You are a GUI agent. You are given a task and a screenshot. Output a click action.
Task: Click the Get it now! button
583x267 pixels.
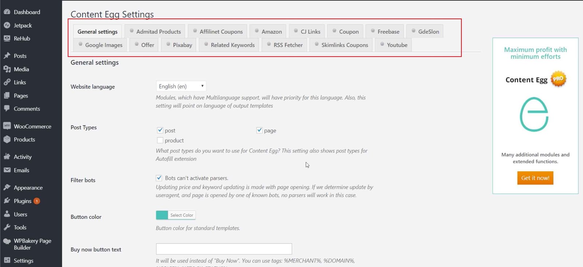[x=535, y=178]
